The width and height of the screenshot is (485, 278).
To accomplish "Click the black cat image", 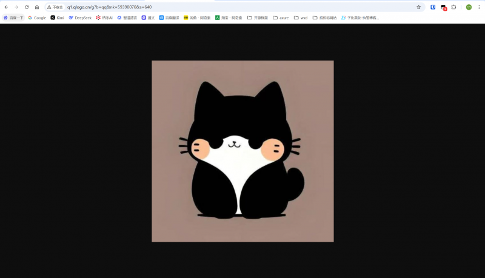I will [242, 151].
